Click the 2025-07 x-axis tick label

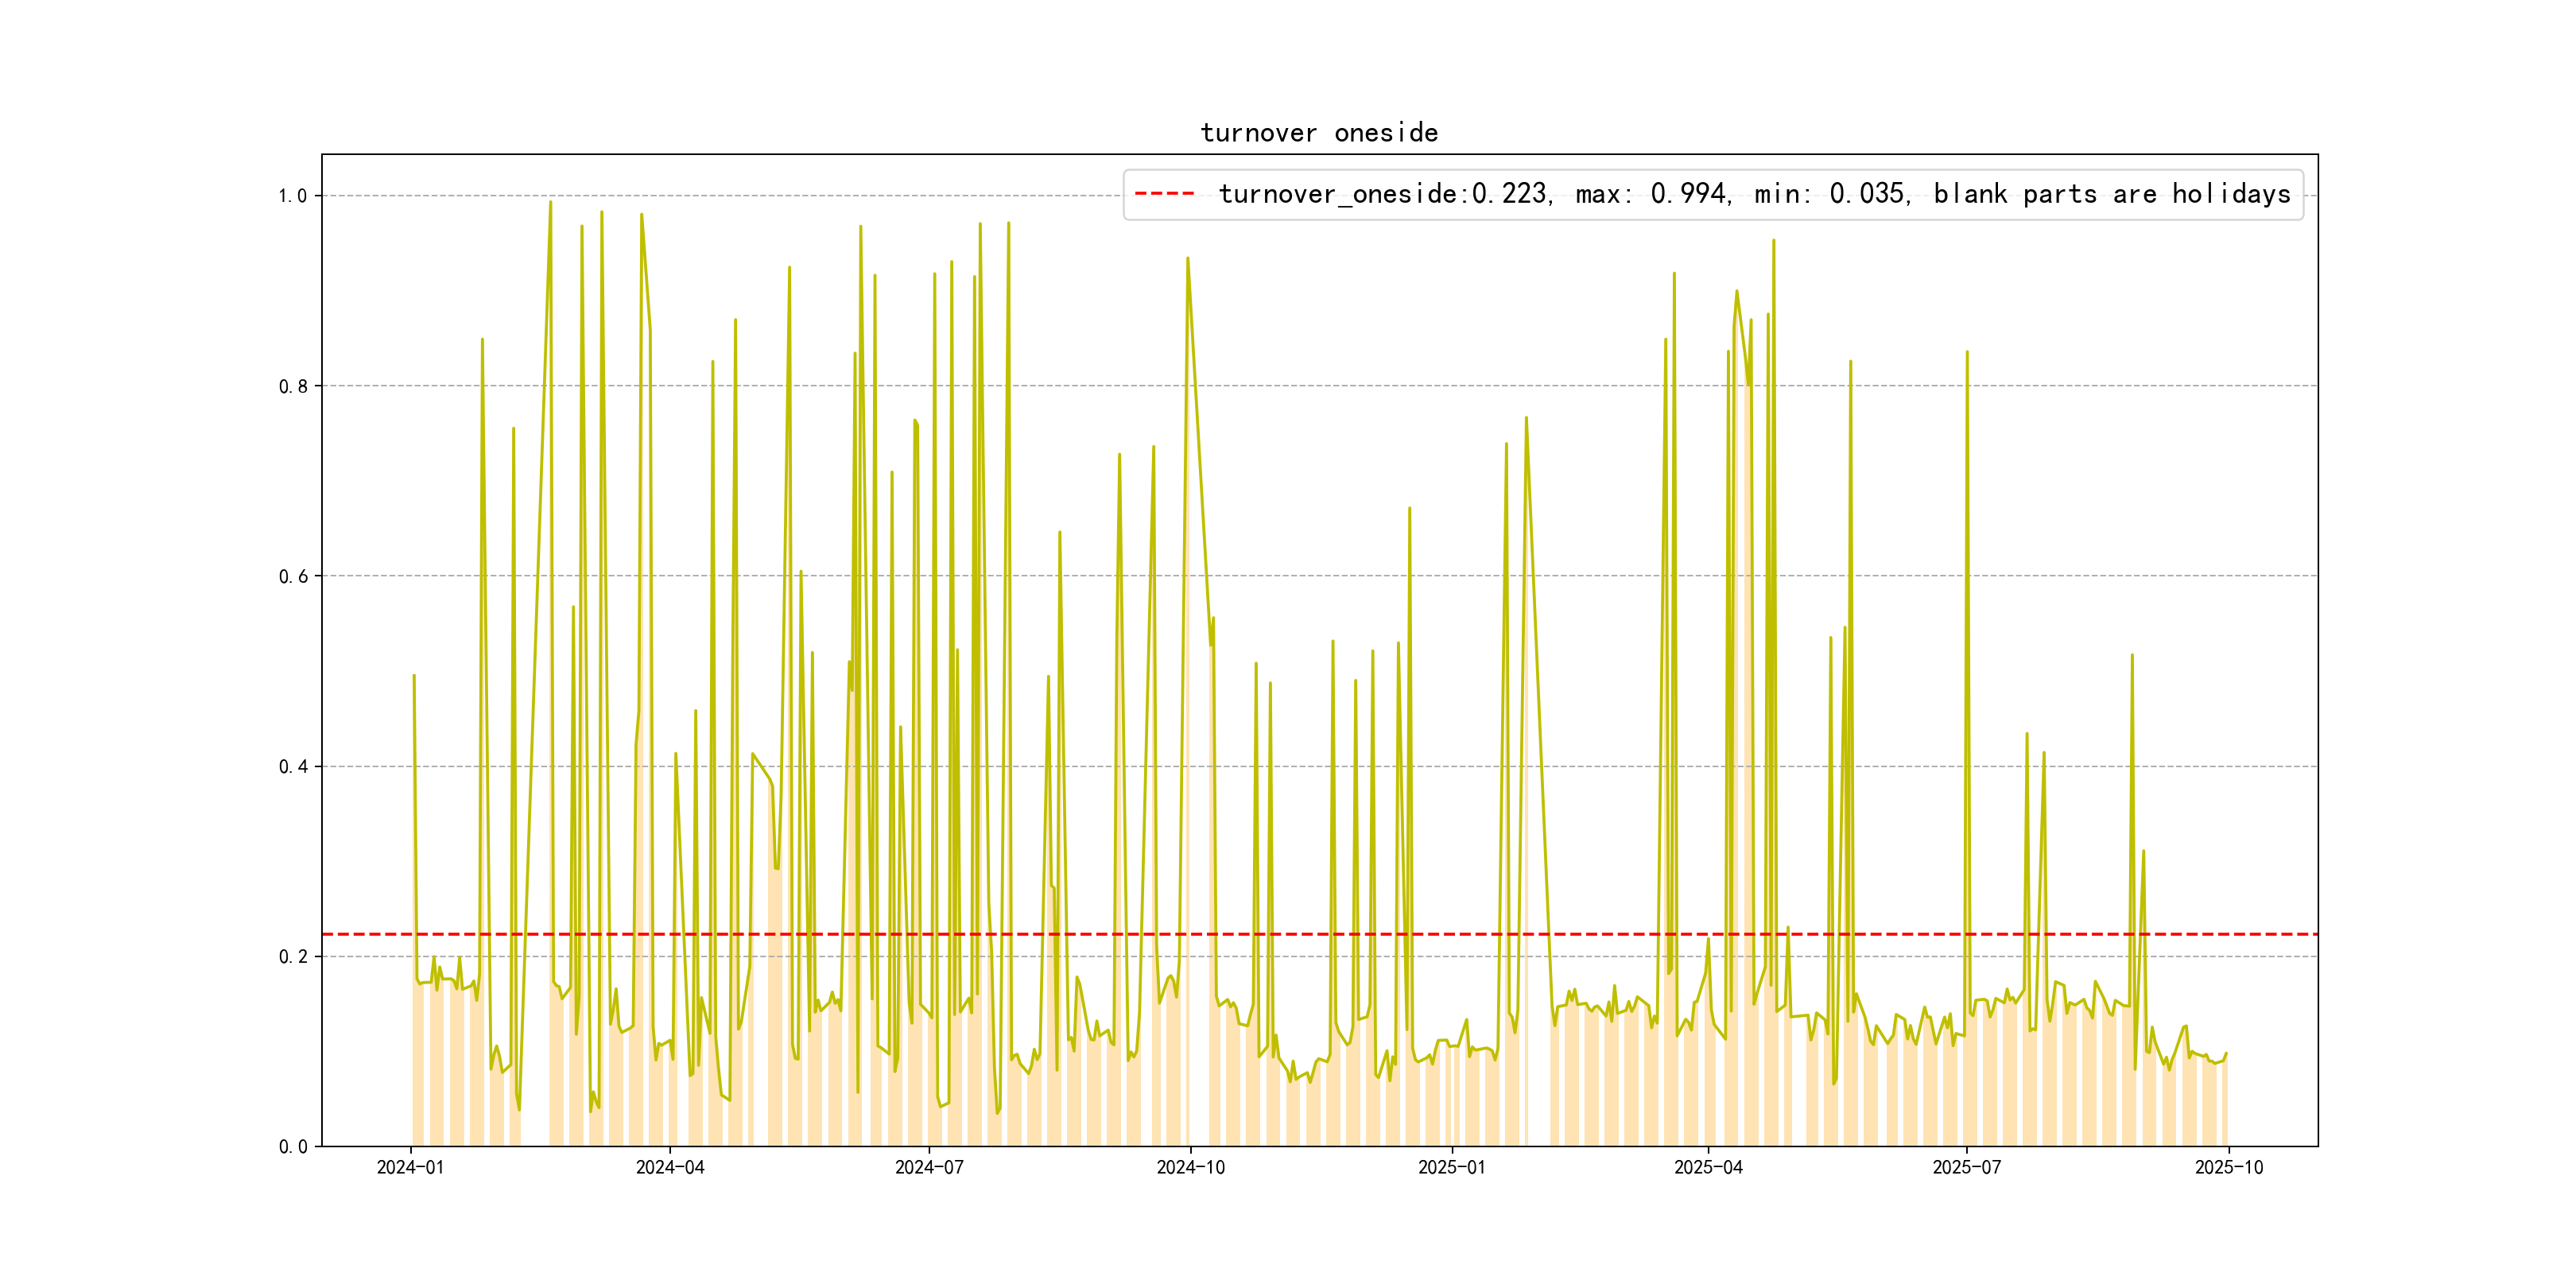pyautogui.click(x=1966, y=1167)
